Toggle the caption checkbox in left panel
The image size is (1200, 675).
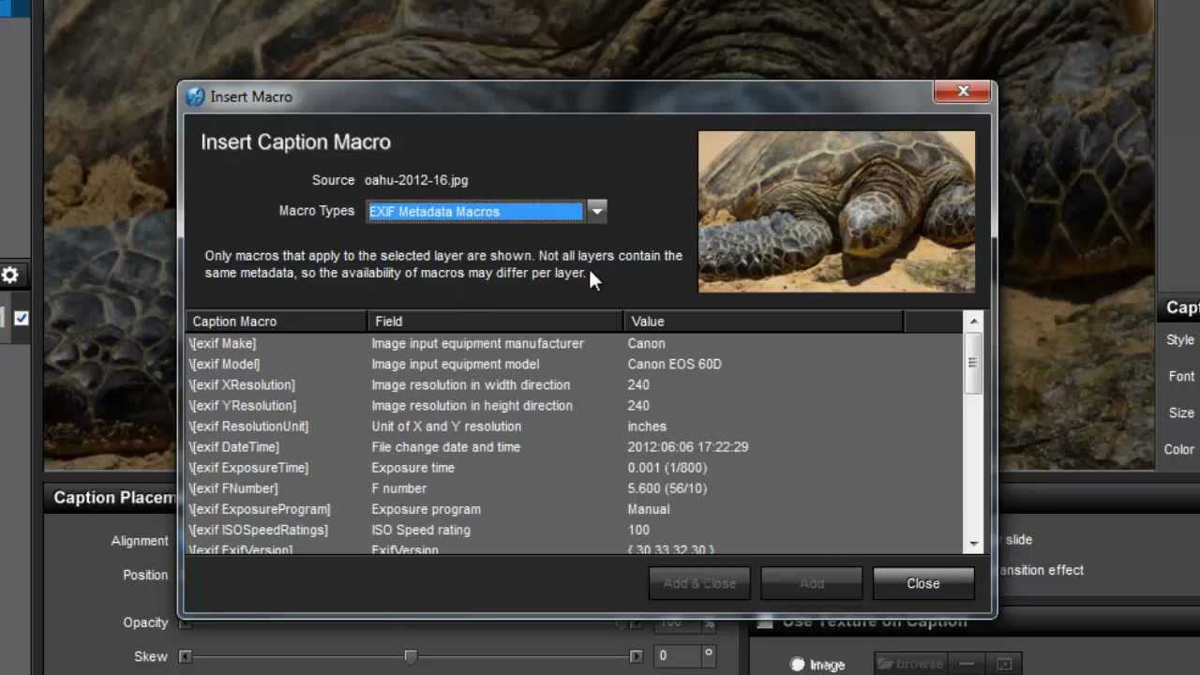click(x=21, y=318)
